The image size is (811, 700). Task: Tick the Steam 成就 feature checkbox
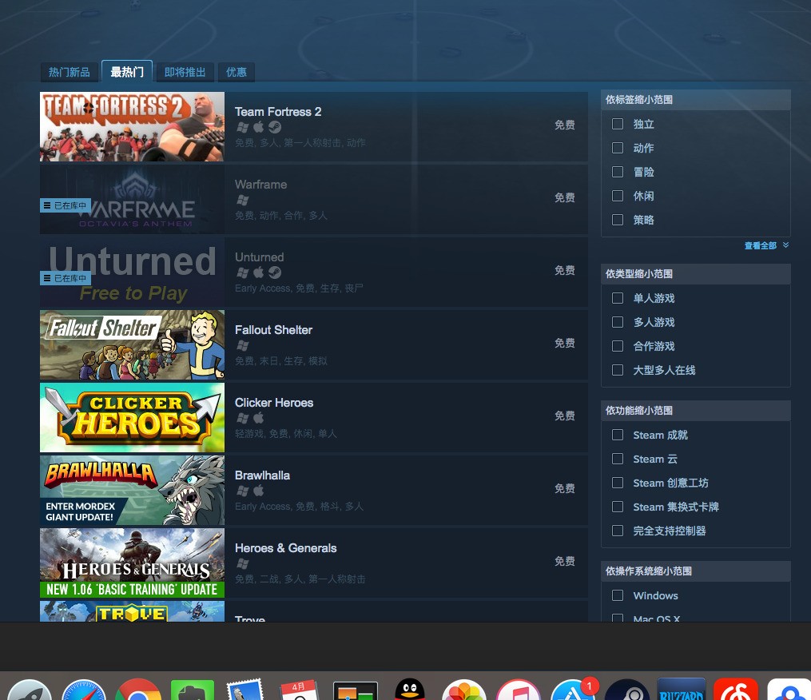(618, 435)
